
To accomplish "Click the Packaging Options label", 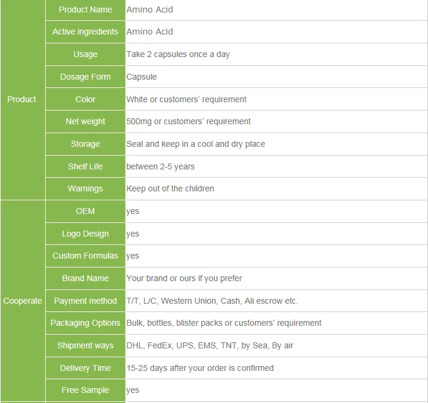I will (x=86, y=323).
